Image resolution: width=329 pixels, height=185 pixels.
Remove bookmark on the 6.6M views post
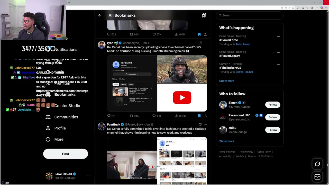click(199, 34)
